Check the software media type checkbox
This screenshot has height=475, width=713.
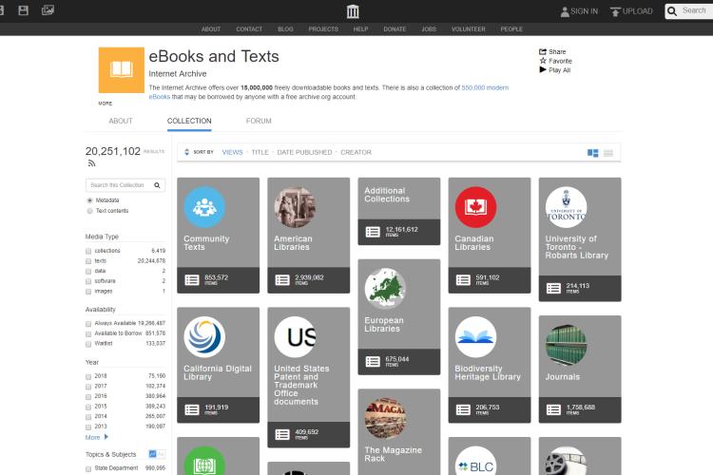88,281
